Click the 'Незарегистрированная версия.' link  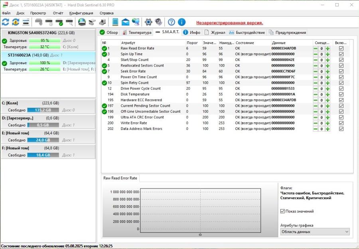coord(229,23)
